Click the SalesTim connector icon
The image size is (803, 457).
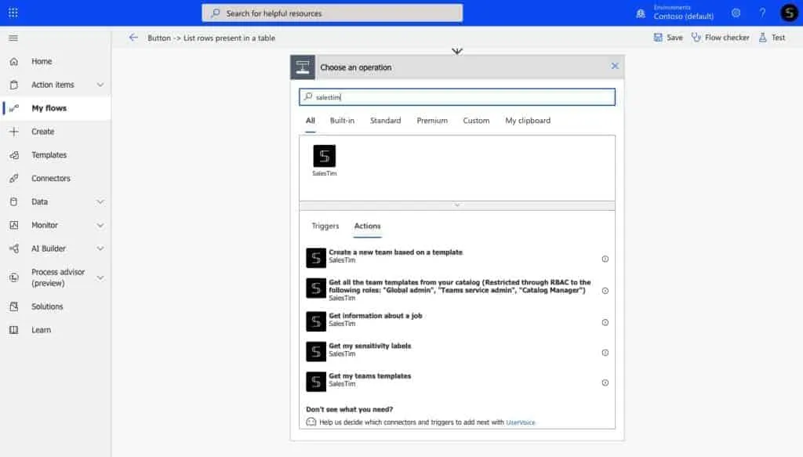tap(324, 157)
